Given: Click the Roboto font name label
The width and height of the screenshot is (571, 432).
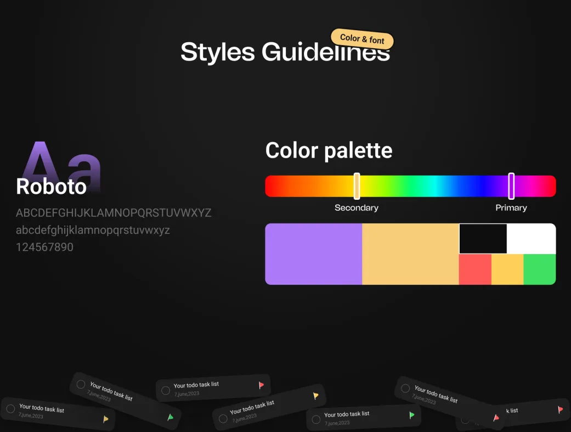Looking at the screenshot, I should coord(52,187).
